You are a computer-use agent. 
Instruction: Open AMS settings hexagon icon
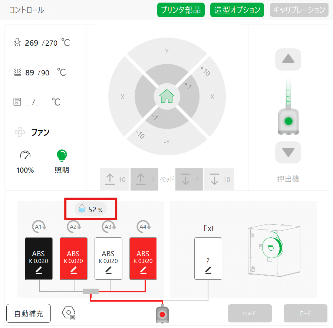coord(69,313)
